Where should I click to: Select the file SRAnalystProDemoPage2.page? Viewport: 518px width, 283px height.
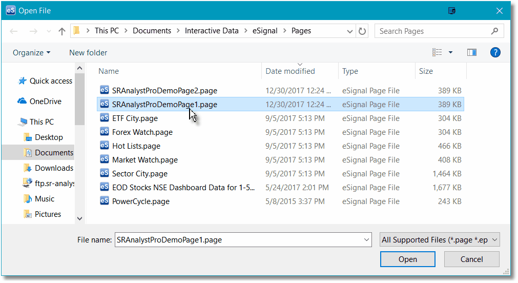tap(164, 91)
